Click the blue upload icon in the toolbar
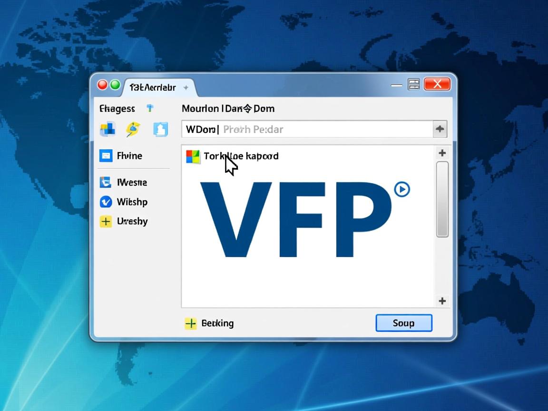 click(160, 129)
